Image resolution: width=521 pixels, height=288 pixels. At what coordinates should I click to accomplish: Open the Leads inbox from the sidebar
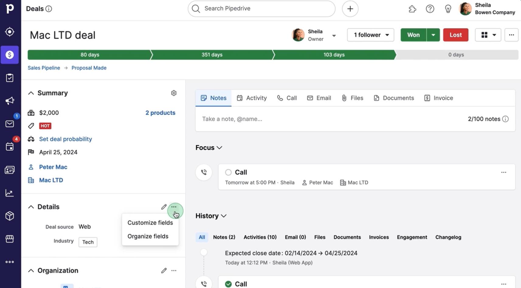tap(10, 32)
